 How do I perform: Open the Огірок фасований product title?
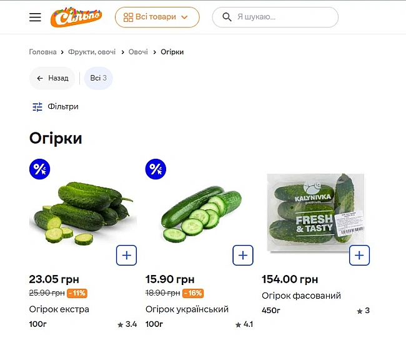coord(301,296)
